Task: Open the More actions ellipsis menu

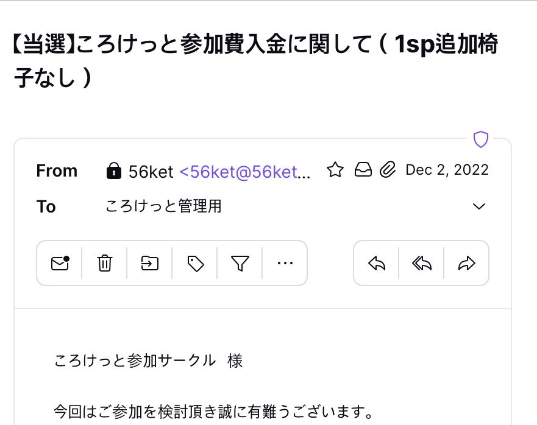Action: (x=285, y=263)
